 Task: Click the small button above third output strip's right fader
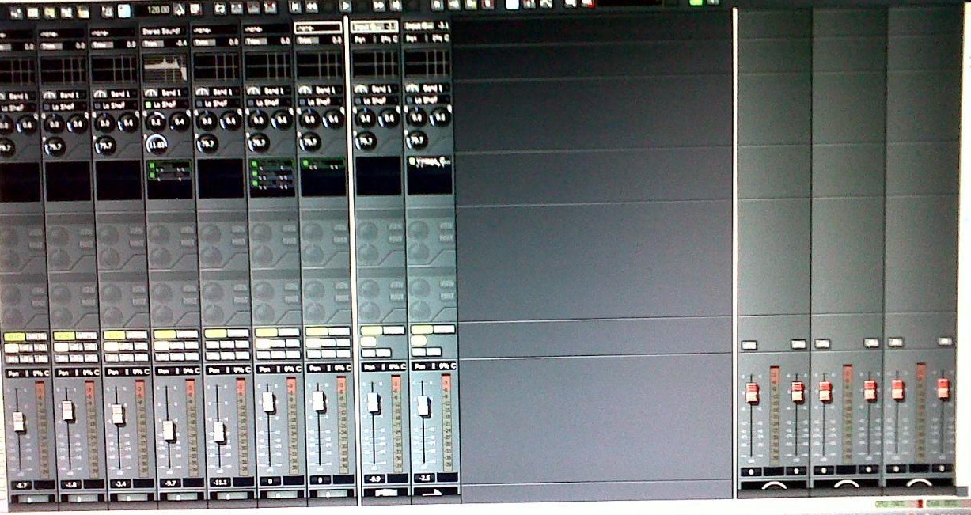coord(945,341)
